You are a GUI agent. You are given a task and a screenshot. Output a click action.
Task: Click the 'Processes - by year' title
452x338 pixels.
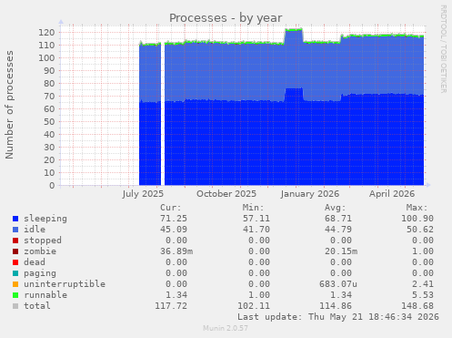[x=226, y=18]
